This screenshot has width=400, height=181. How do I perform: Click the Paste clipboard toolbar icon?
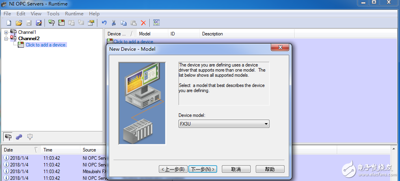(134, 23)
